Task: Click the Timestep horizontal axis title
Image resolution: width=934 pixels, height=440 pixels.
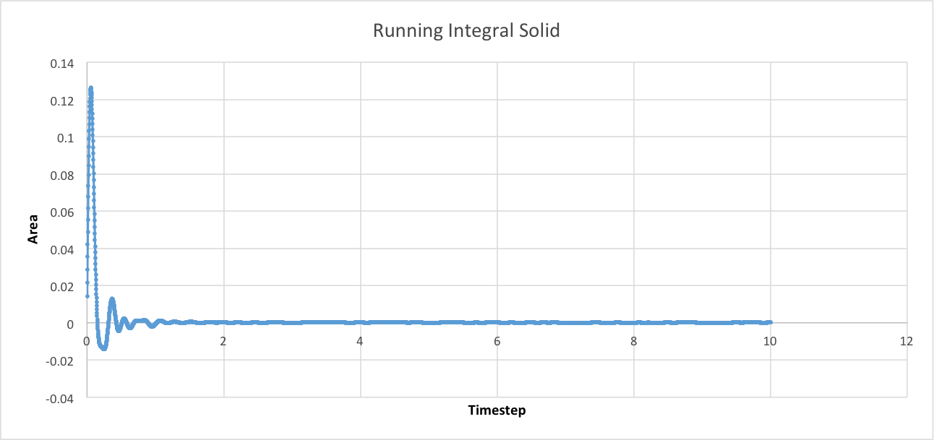Action: click(497, 411)
